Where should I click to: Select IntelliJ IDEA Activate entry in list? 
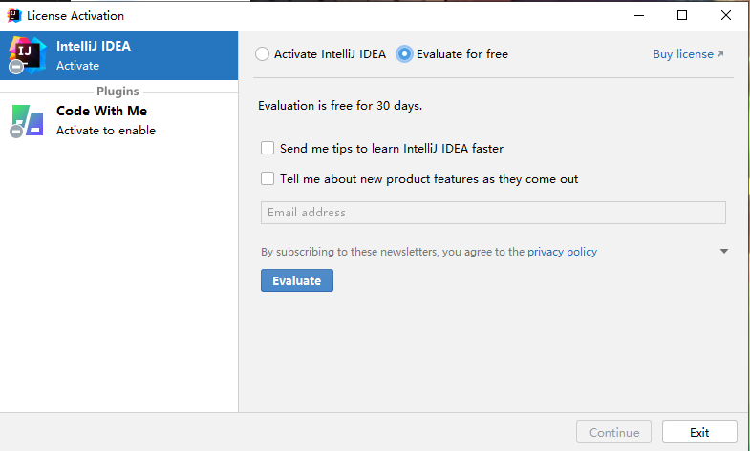pos(119,55)
